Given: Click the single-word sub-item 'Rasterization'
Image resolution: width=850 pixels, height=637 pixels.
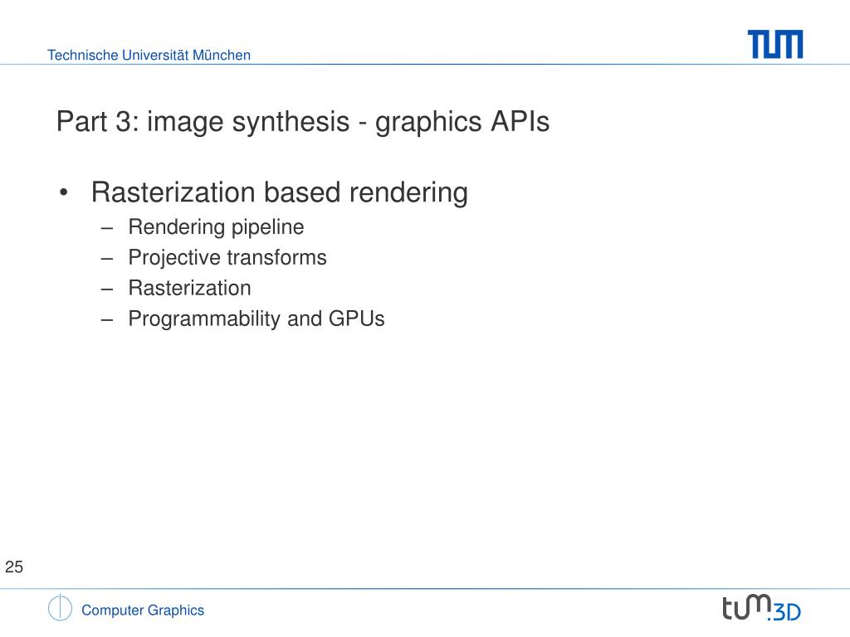Looking at the screenshot, I should click(190, 288).
